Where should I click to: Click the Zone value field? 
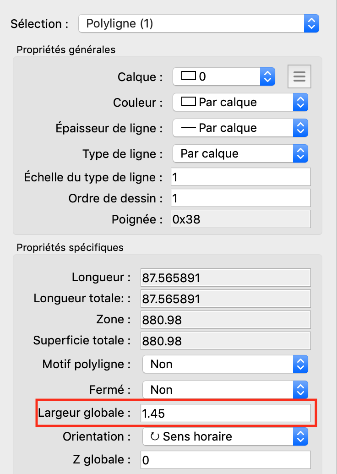(x=225, y=320)
